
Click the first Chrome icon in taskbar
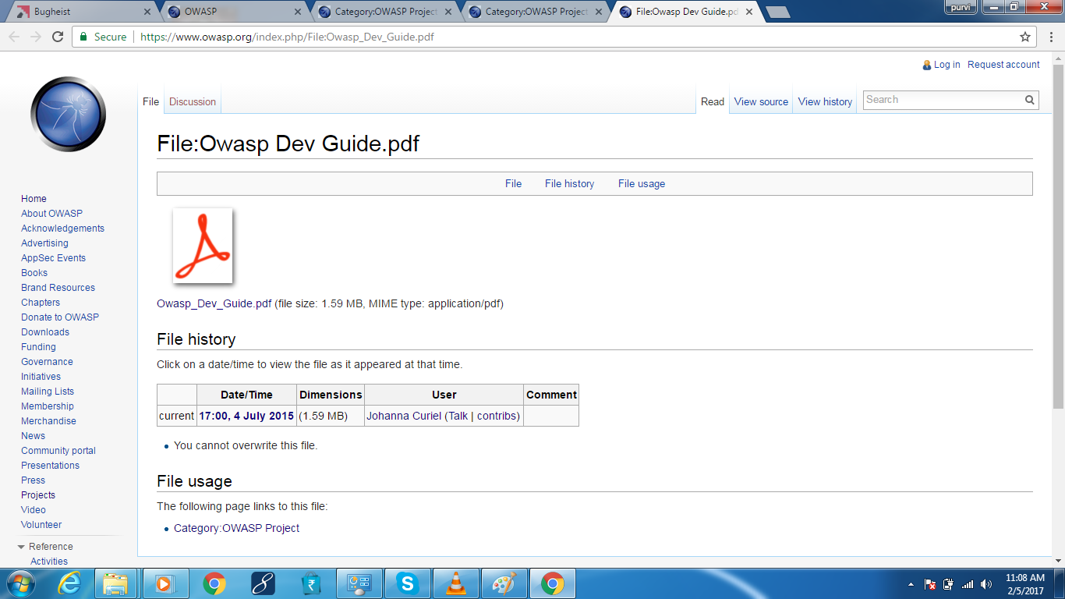click(x=214, y=583)
